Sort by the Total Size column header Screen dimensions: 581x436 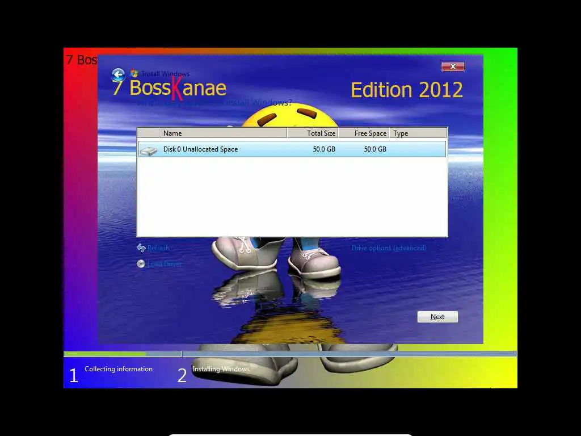313,133
